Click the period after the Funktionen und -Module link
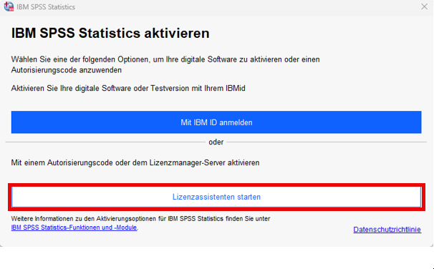Screen dimensions: 434x269 tap(138, 229)
